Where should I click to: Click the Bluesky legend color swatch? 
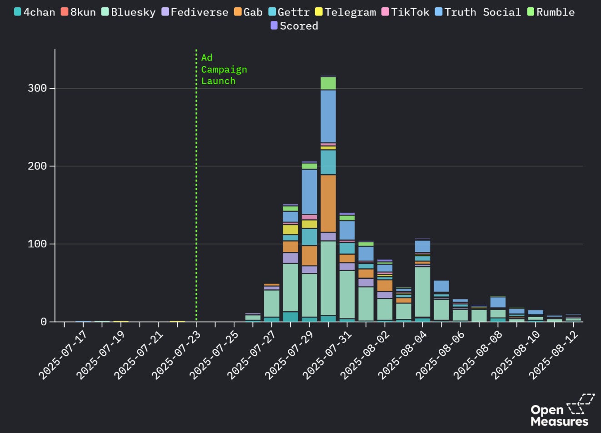(105, 11)
